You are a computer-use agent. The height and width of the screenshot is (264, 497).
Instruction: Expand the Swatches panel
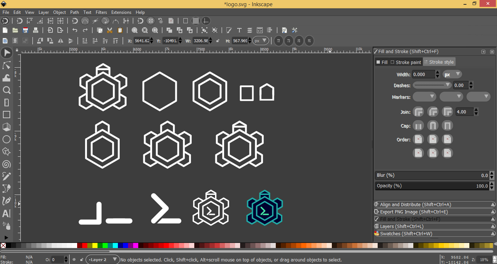pyautogui.click(x=434, y=234)
